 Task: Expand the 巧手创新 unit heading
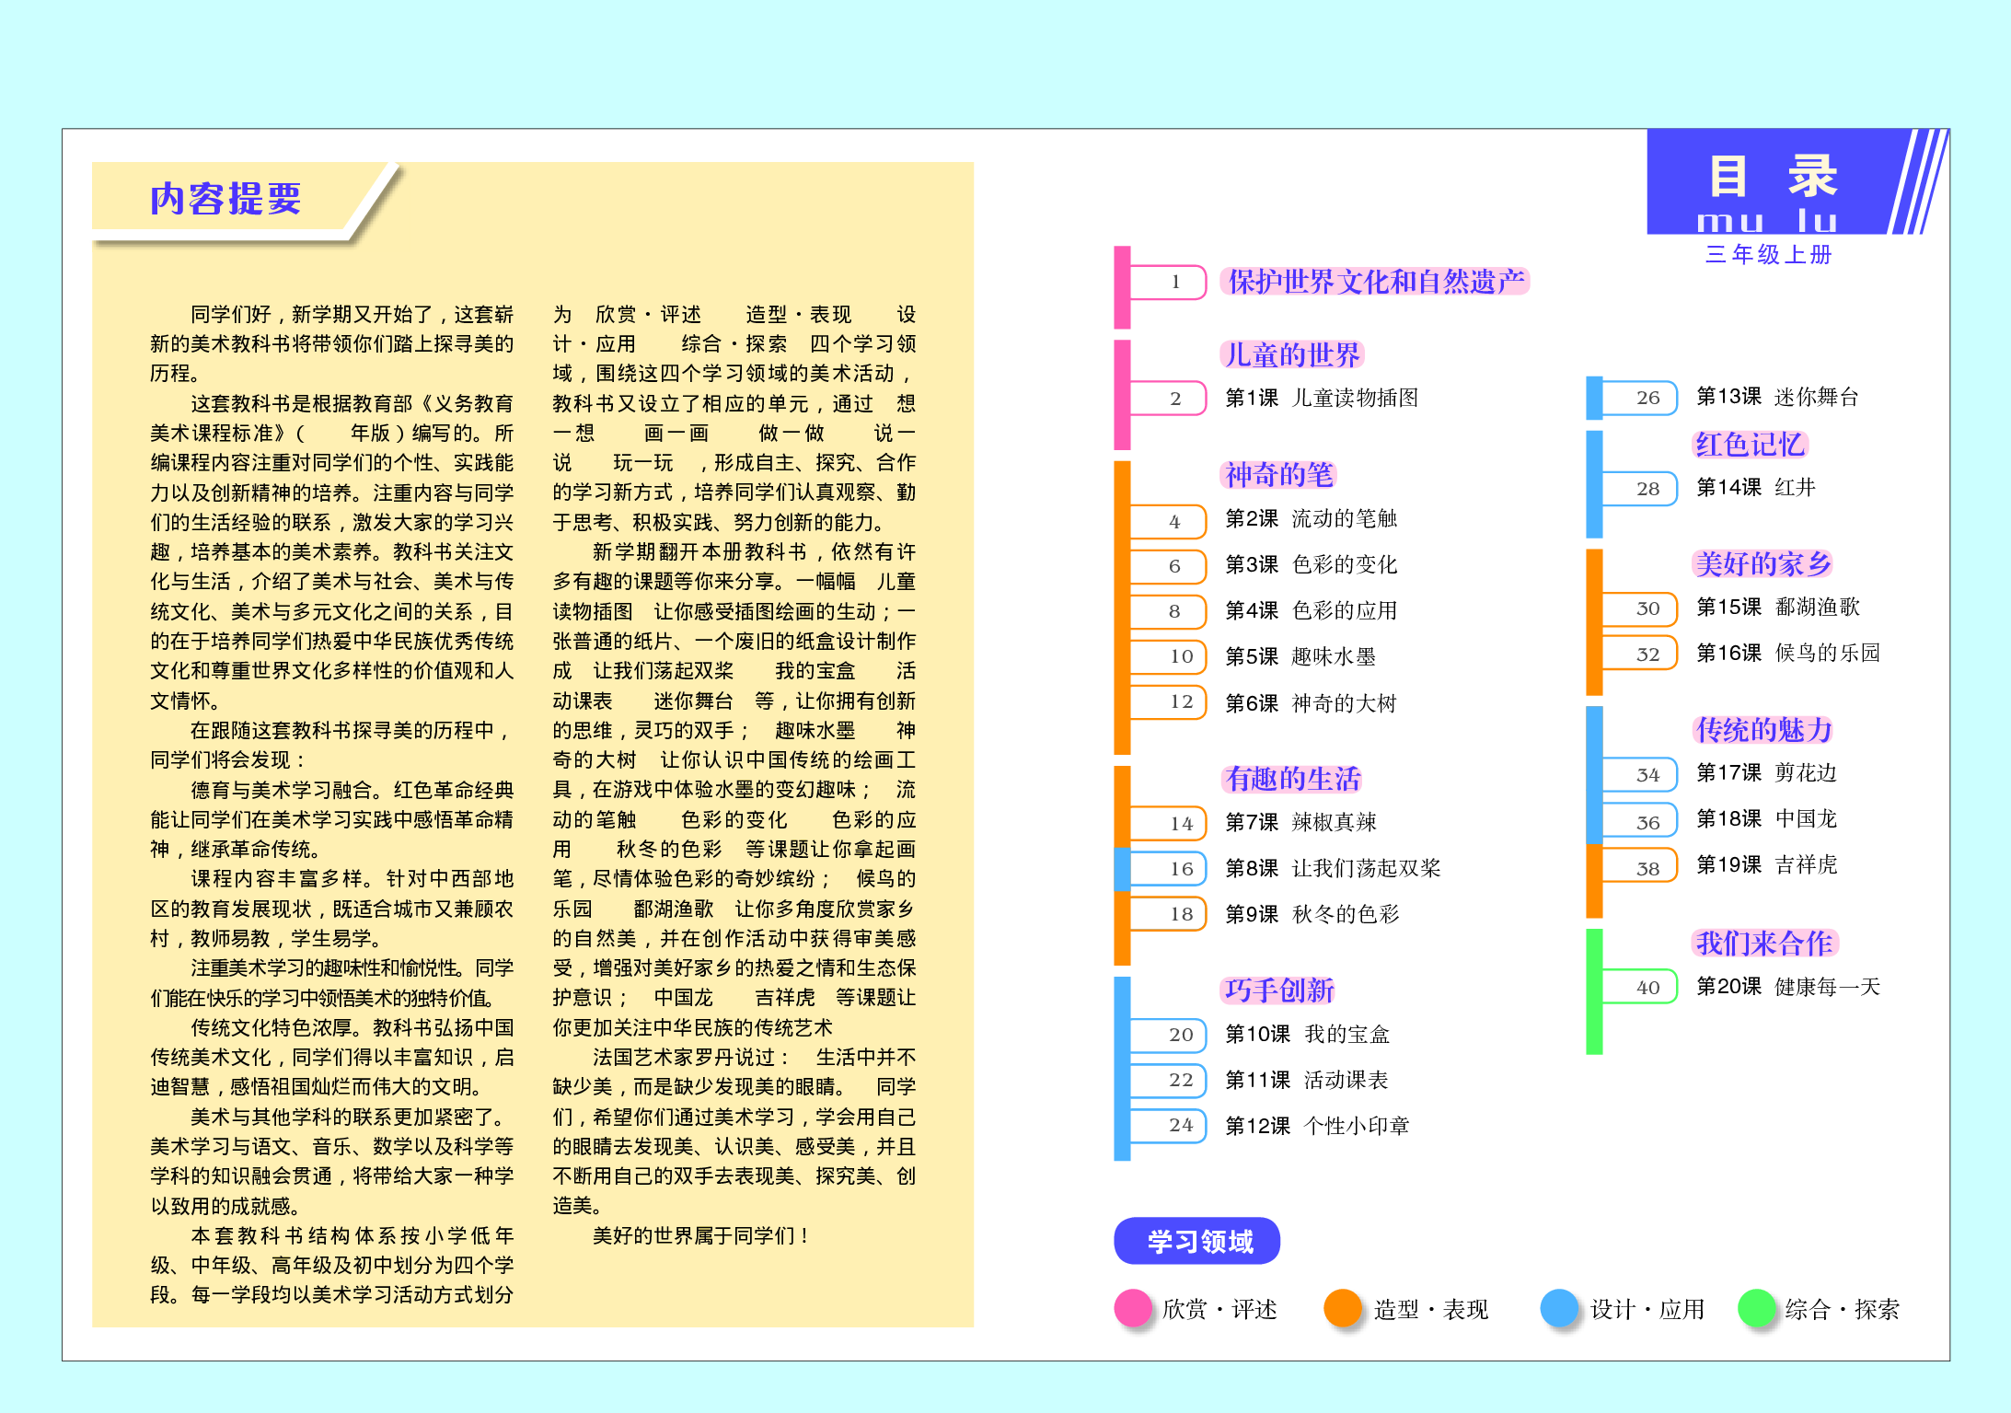pyautogui.click(x=1280, y=990)
